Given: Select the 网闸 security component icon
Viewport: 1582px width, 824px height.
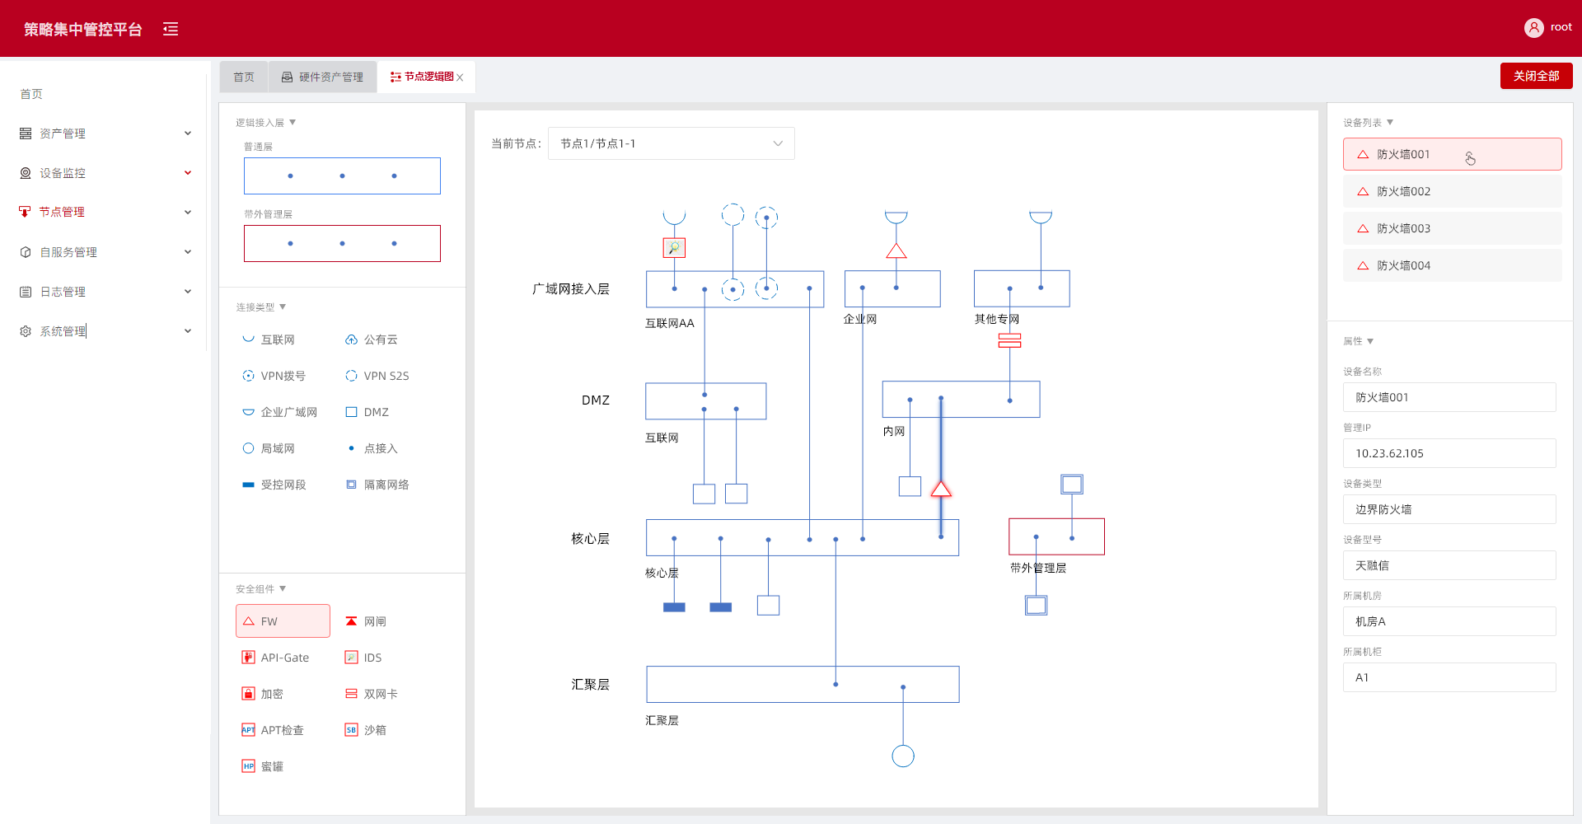Looking at the screenshot, I should pos(351,621).
